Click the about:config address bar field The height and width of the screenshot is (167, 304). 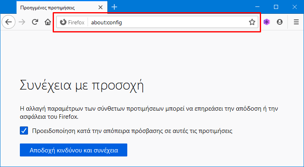pos(169,22)
